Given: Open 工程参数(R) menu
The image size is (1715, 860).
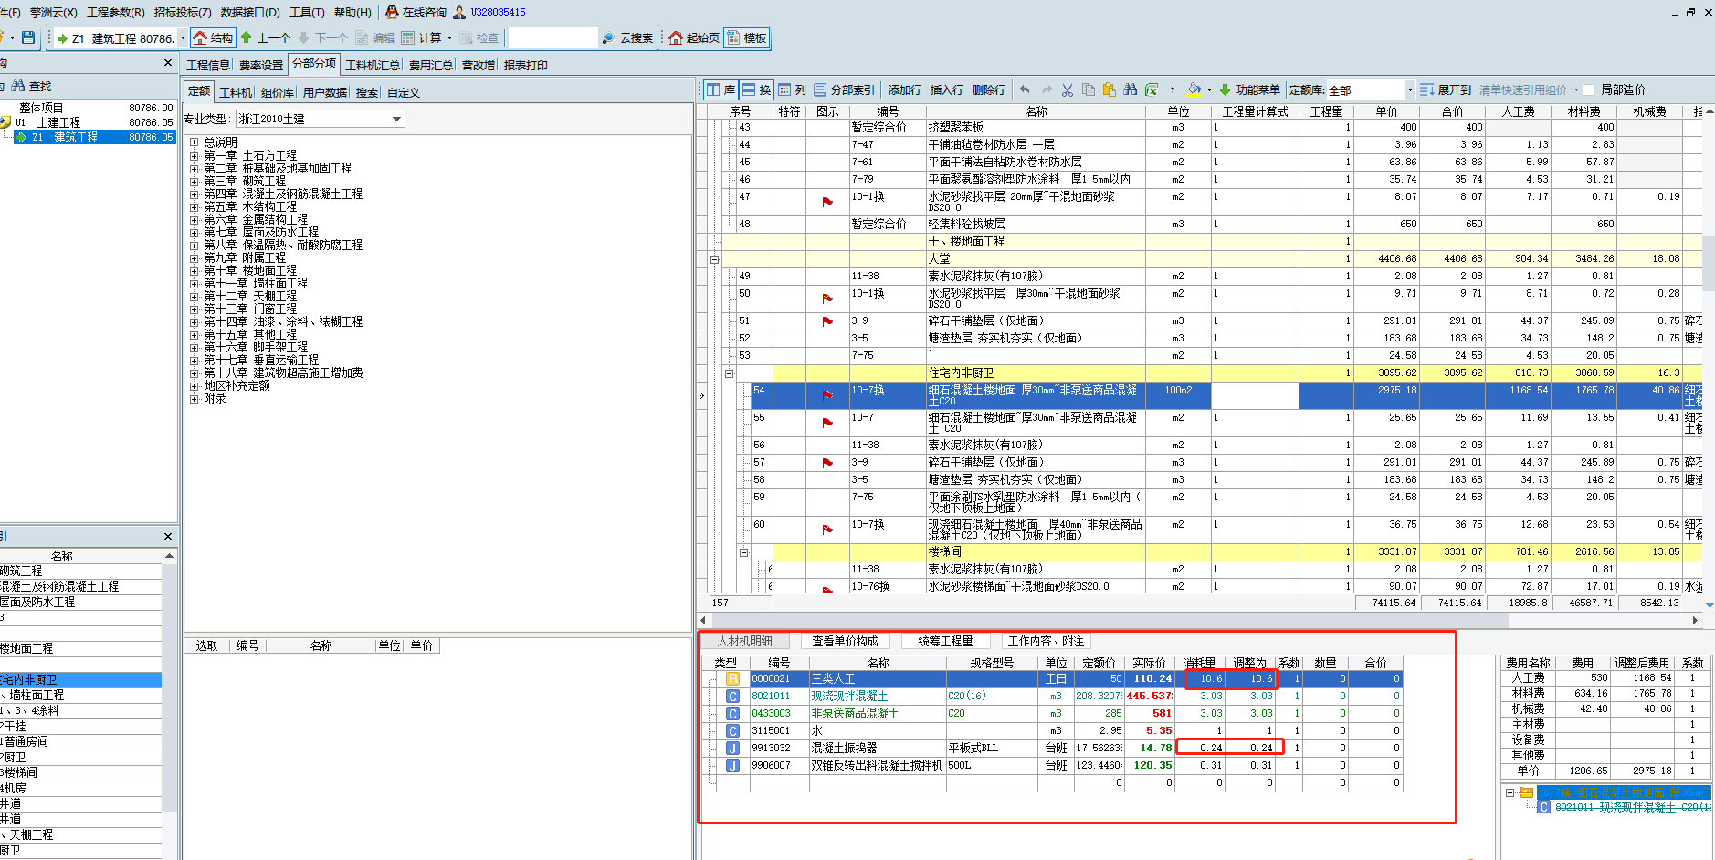Looking at the screenshot, I should point(116,12).
